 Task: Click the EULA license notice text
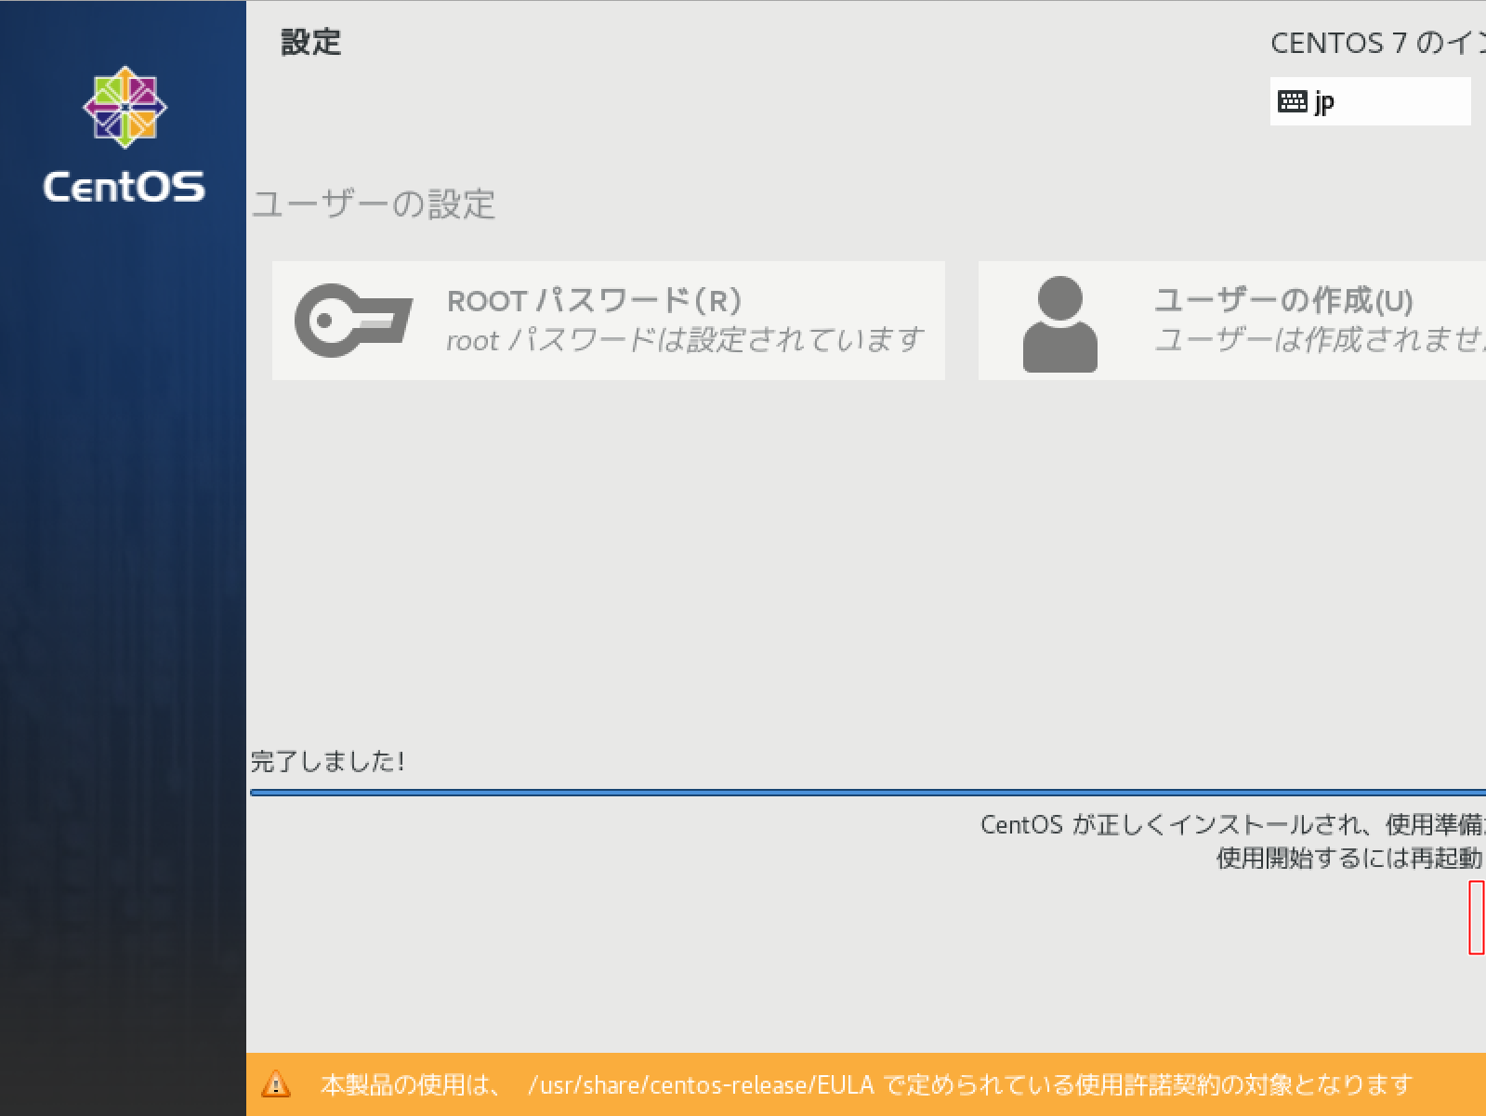tap(866, 1084)
